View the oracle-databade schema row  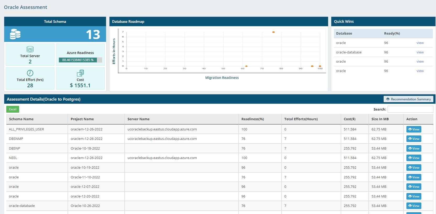414,206
